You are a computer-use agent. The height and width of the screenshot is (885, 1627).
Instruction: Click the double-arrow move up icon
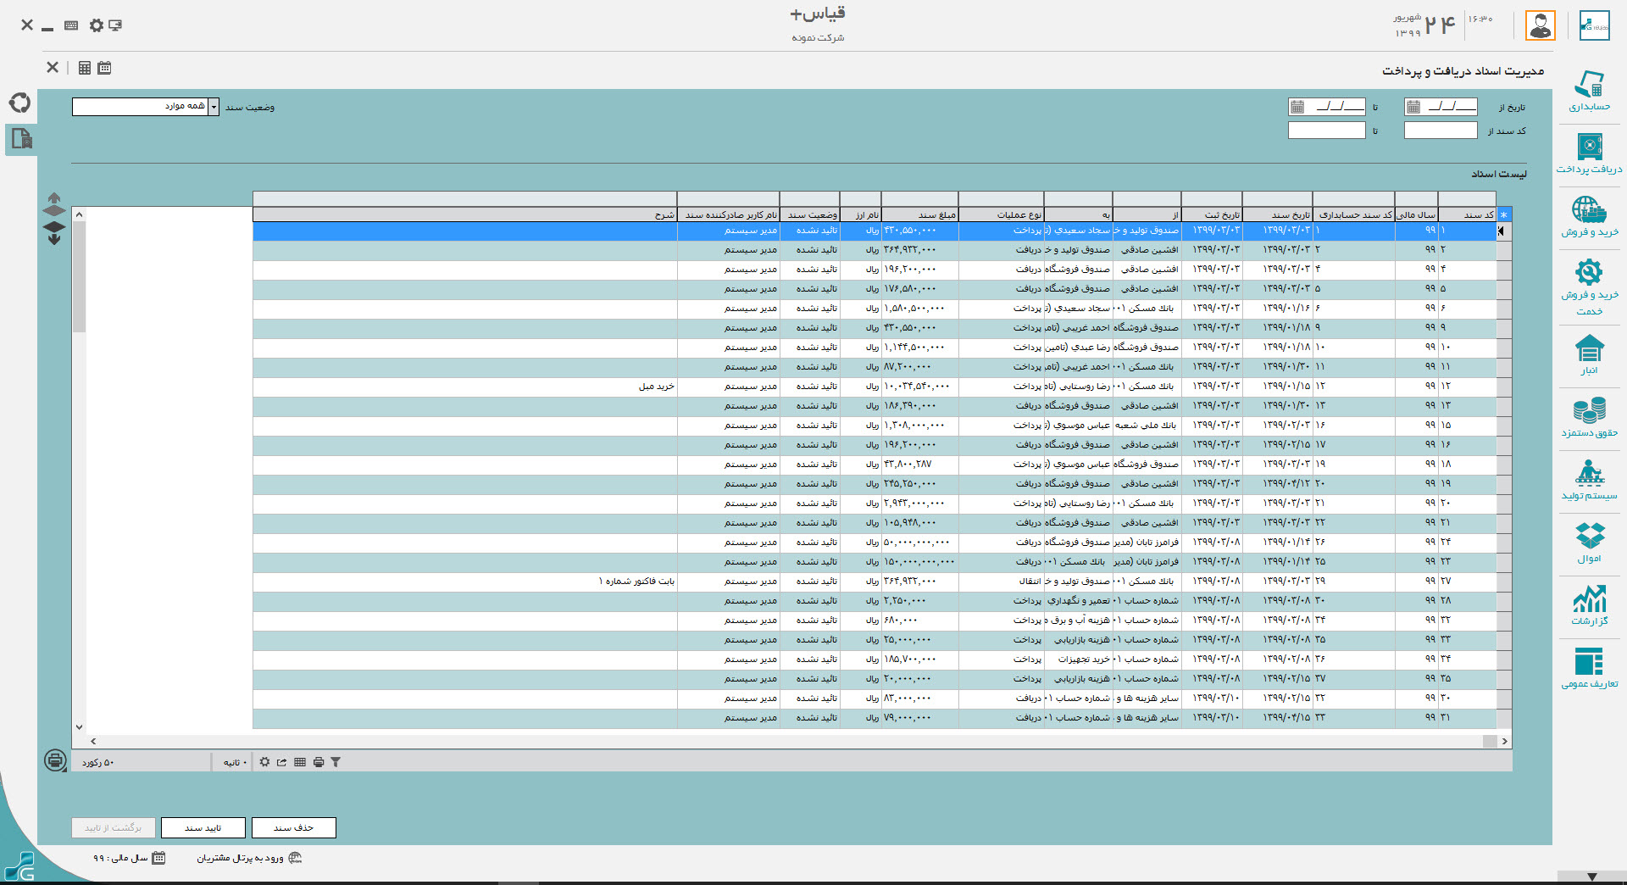point(54,203)
